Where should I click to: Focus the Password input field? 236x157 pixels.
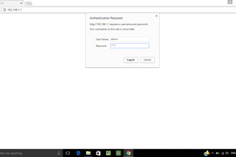[129, 46]
